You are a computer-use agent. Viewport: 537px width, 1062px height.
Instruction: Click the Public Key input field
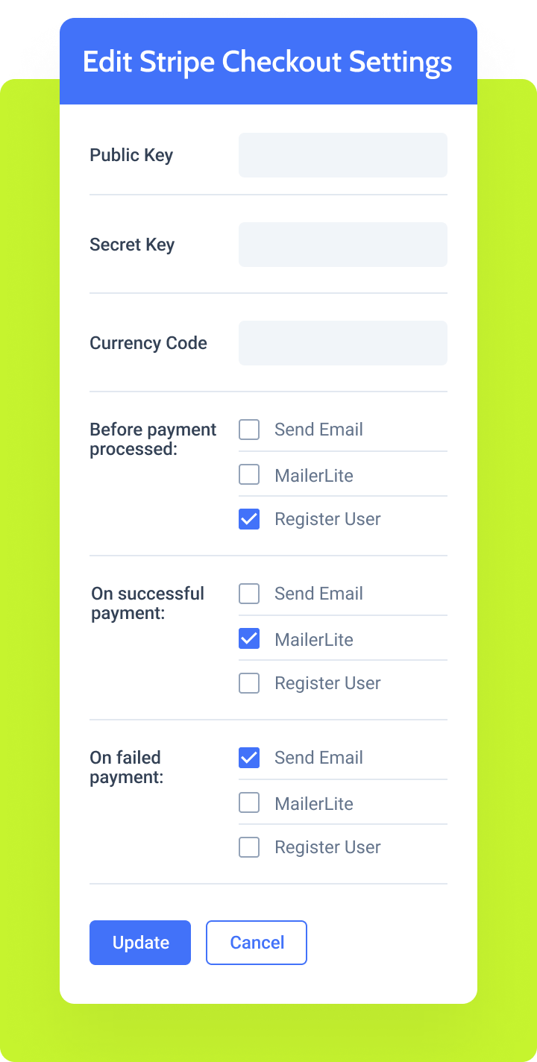tap(342, 155)
